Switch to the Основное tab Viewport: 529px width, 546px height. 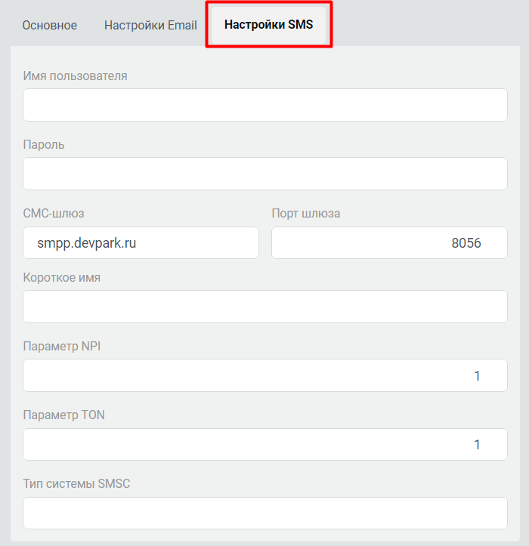tap(49, 25)
